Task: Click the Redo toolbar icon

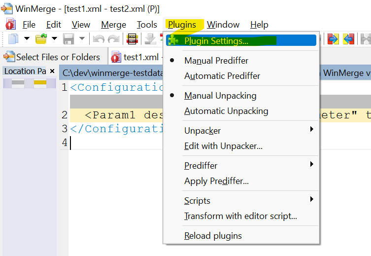Action: 114,39
